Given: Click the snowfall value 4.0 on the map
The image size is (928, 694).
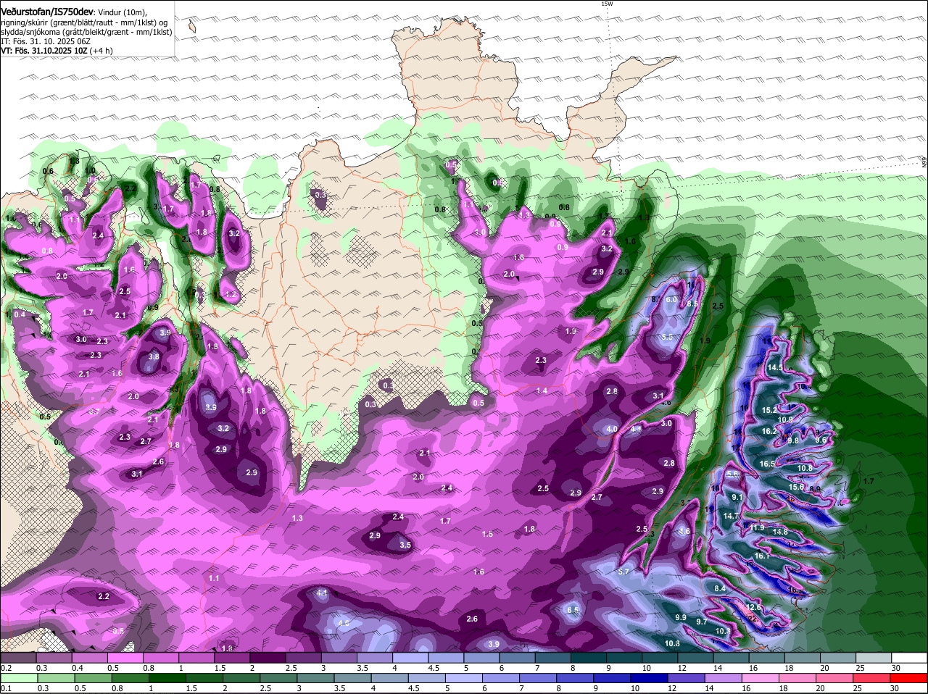Looking at the screenshot, I should point(611,429).
